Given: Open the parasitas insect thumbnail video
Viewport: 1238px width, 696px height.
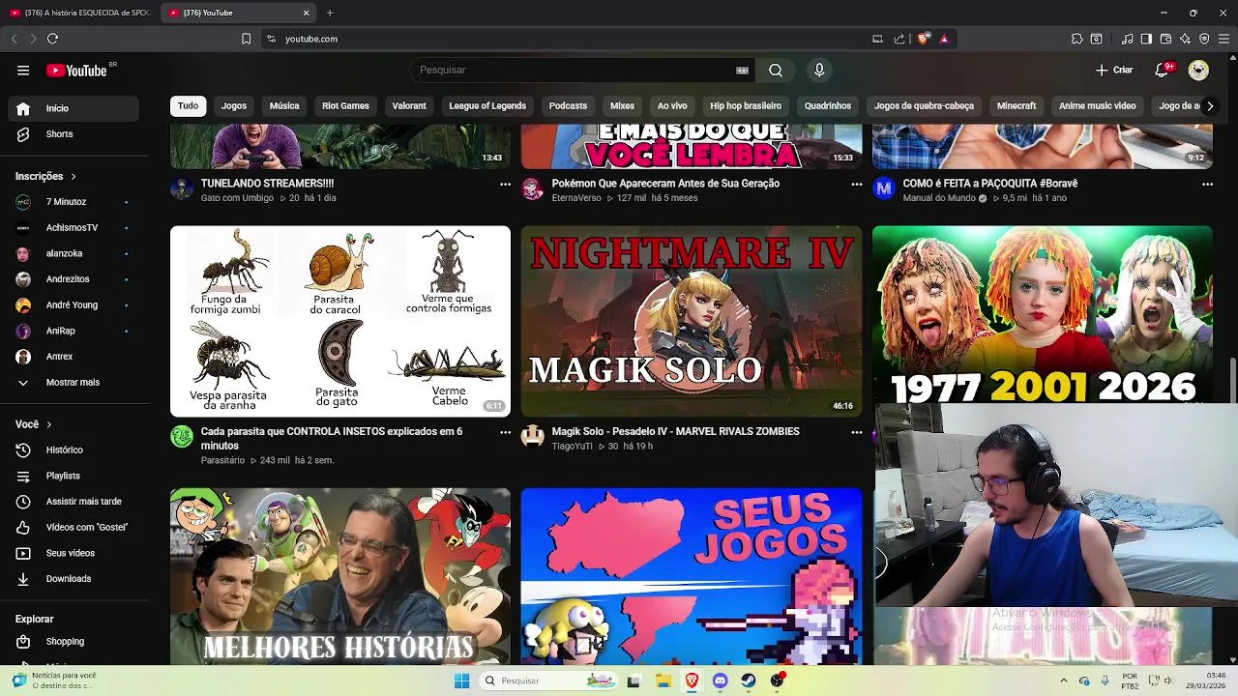Looking at the screenshot, I should (x=340, y=321).
